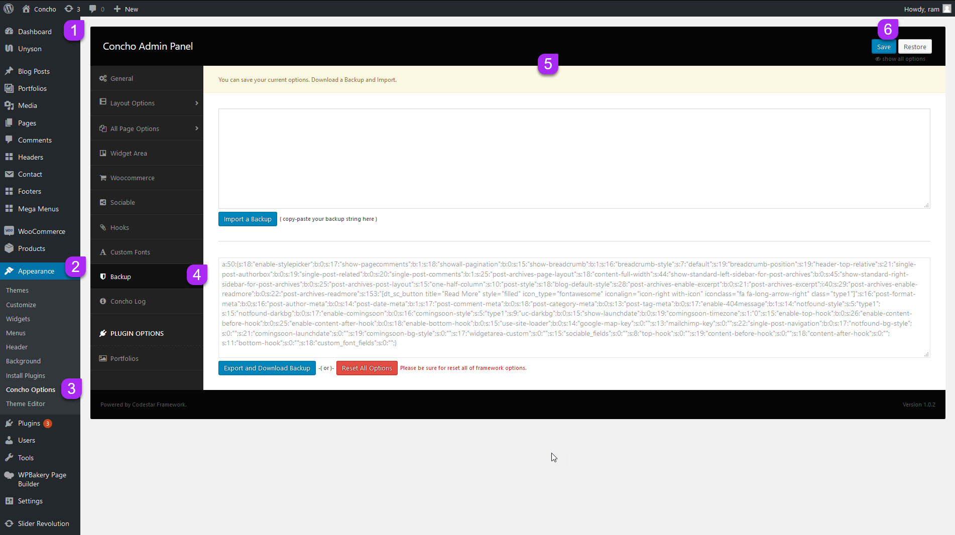Viewport: 955px width, 535px height.
Task: Open Themes under Appearance
Action: coord(17,290)
